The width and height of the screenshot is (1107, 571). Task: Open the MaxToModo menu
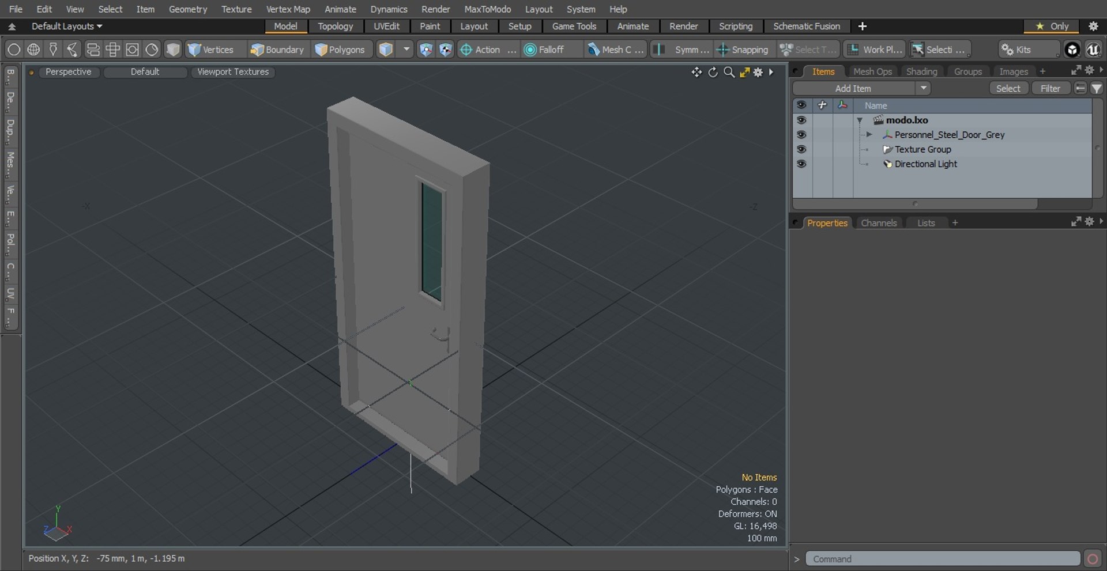(487, 9)
